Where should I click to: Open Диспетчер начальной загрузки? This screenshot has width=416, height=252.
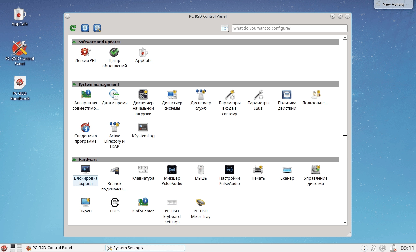point(143,103)
